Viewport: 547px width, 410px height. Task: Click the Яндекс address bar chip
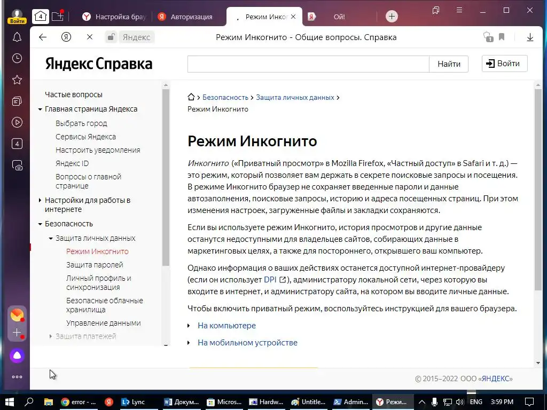[x=136, y=37]
